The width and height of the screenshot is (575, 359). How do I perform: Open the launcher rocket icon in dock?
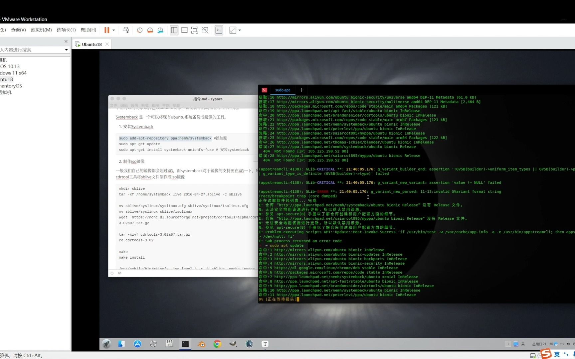[x=106, y=344]
